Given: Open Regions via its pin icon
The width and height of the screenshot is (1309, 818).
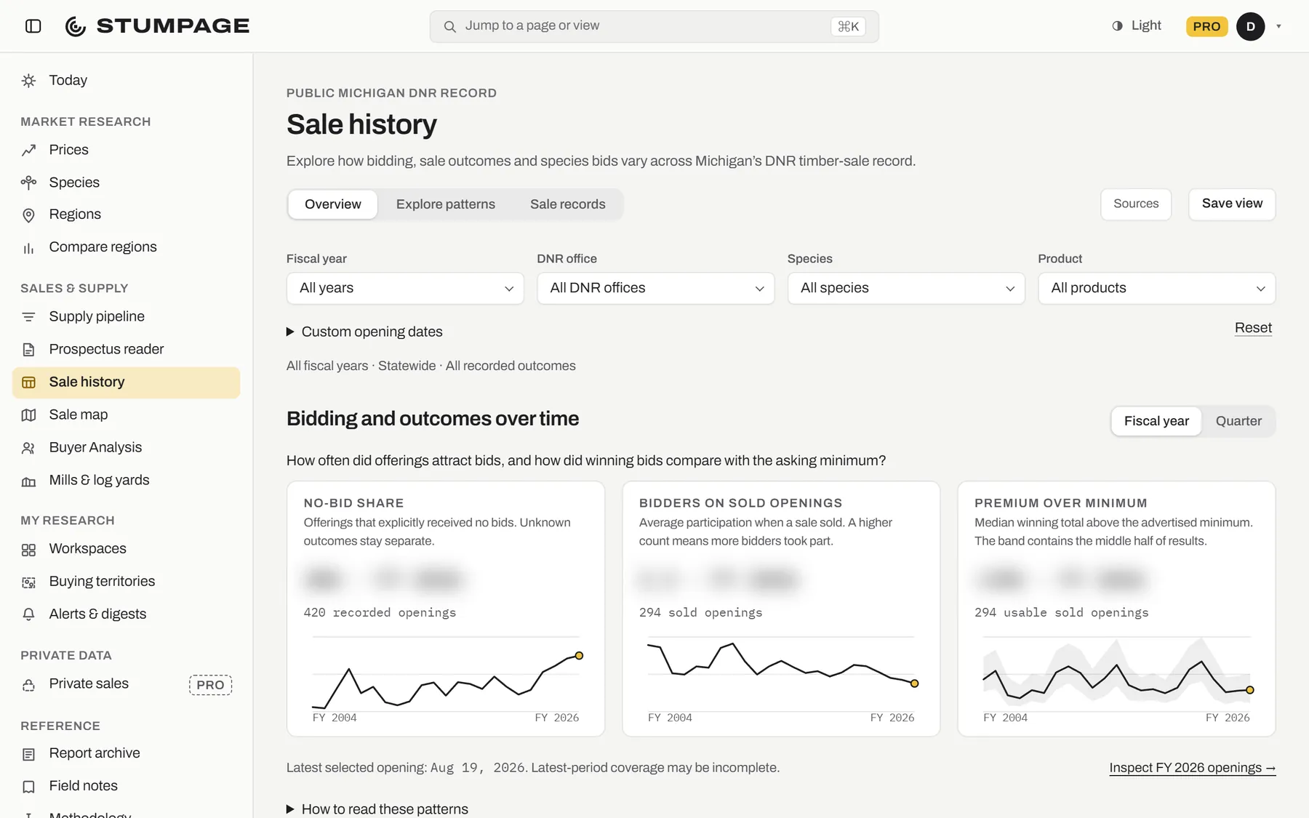Looking at the screenshot, I should click(x=28, y=215).
